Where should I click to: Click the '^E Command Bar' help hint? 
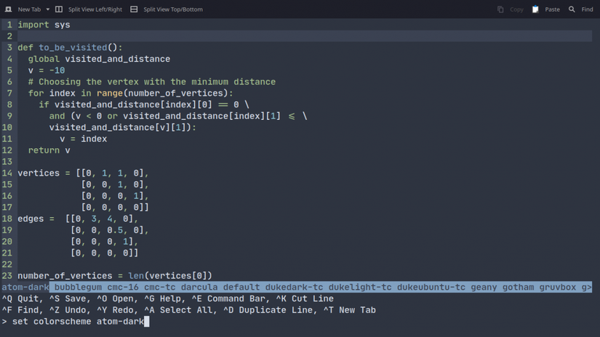[x=228, y=299]
